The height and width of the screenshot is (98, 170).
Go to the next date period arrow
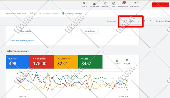[151, 21]
